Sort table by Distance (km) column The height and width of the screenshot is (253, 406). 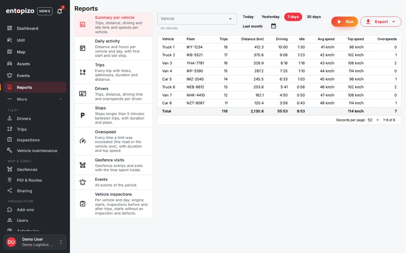[x=252, y=39]
